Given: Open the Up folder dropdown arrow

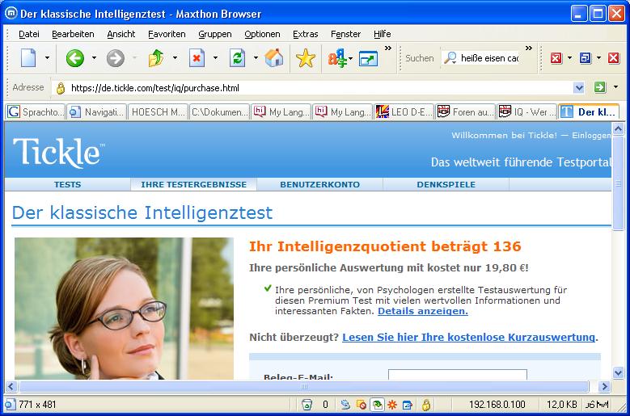Looking at the screenshot, I should pyautogui.click(x=175, y=58).
